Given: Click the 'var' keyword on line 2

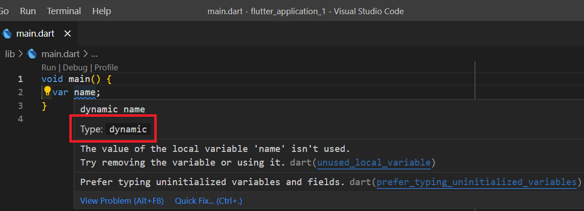Looking at the screenshot, I should (61, 92).
